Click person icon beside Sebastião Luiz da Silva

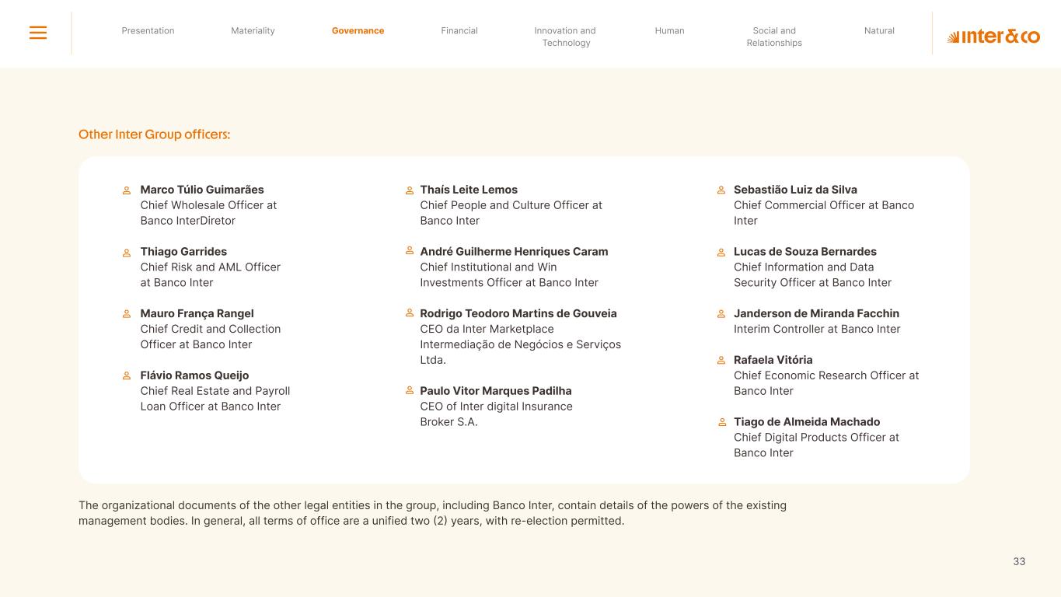coord(721,190)
